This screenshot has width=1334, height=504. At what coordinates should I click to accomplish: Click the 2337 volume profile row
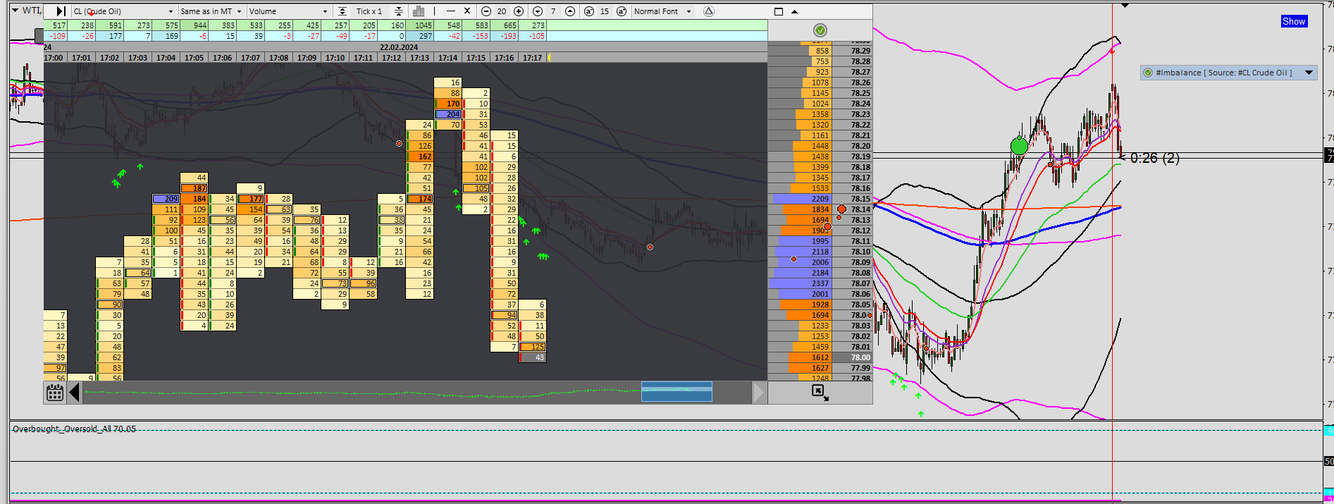800,283
